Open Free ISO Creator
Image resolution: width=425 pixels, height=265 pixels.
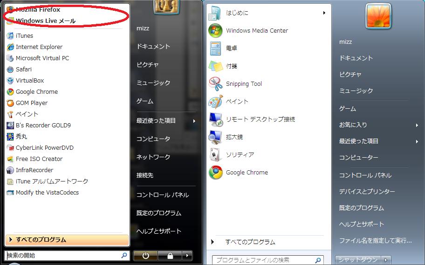(35, 159)
